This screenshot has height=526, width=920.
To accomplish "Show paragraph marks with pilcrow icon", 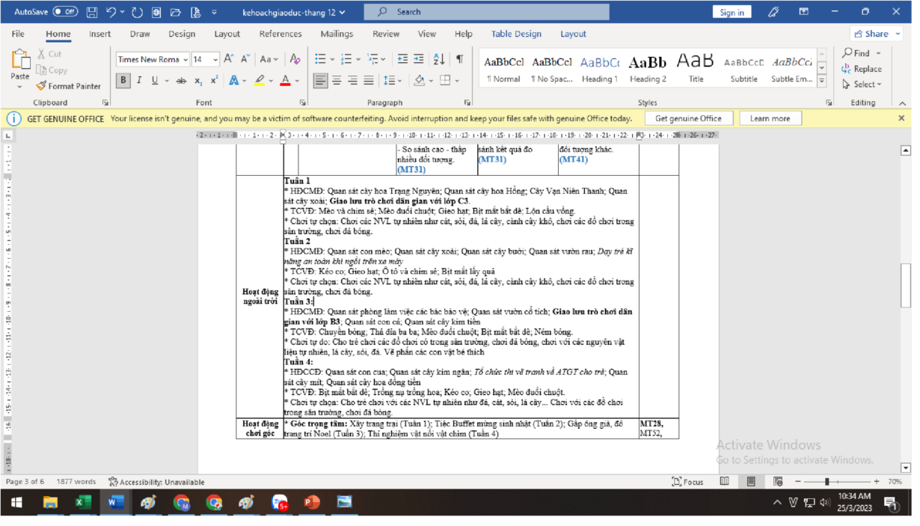I will pos(459,59).
